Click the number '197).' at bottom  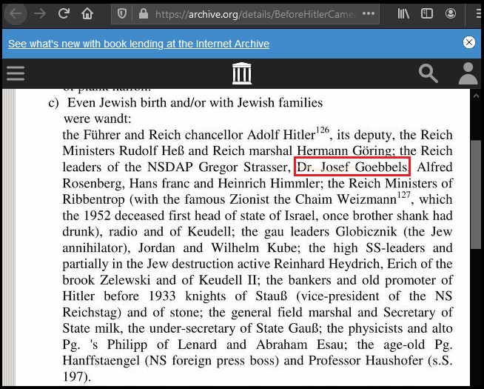pos(76,376)
